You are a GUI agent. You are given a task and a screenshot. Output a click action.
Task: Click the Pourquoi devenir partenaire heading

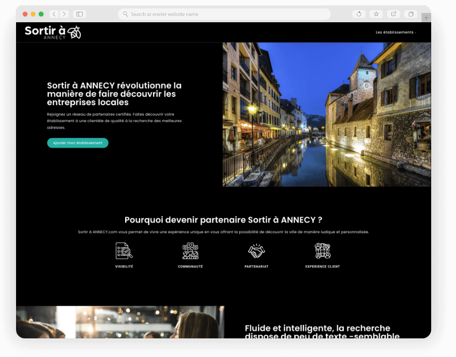coord(223,220)
